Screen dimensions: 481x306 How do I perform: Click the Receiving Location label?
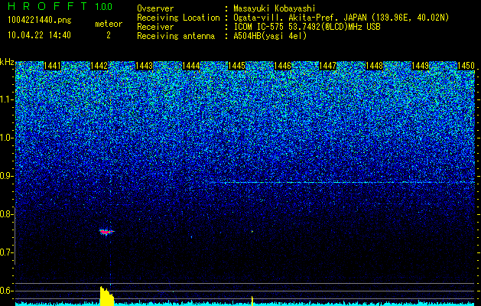click(178, 18)
